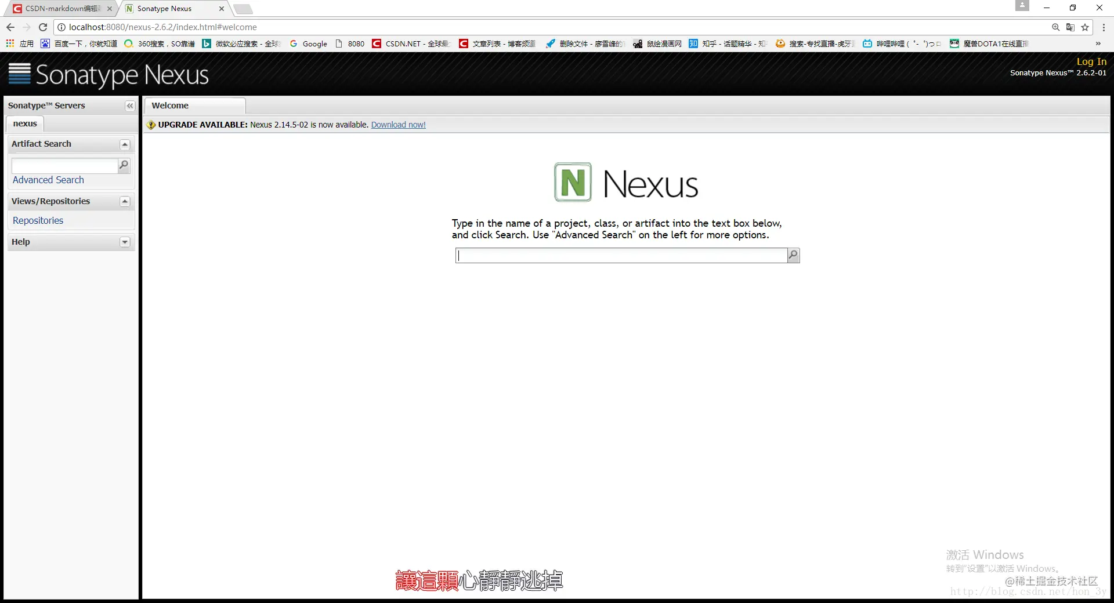Select the nexus server tab
This screenshot has height=603, width=1114.
(25, 123)
